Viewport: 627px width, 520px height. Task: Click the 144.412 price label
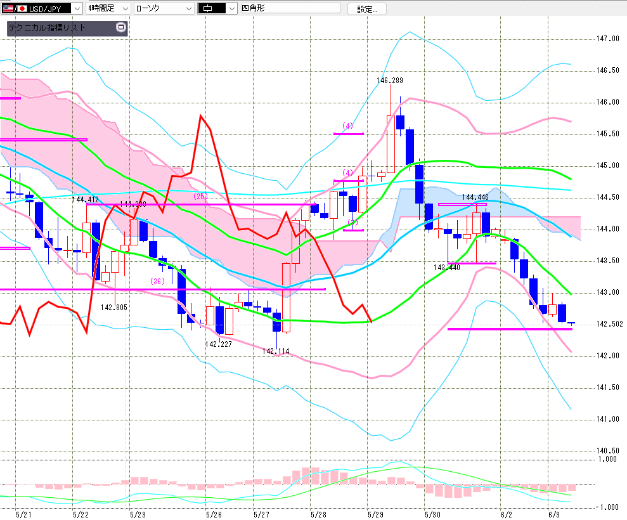click(x=85, y=199)
